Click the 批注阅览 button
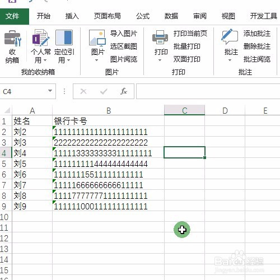 coord(257,59)
